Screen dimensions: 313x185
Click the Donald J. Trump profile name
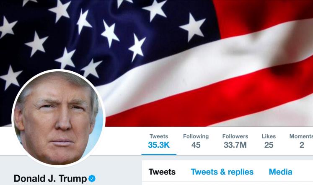[x=50, y=178]
